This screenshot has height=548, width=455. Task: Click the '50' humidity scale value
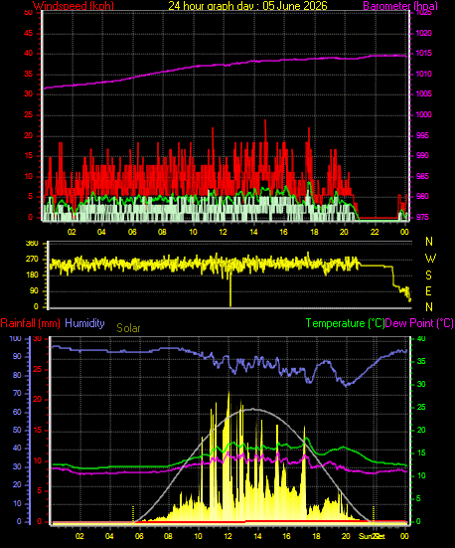coord(17,431)
